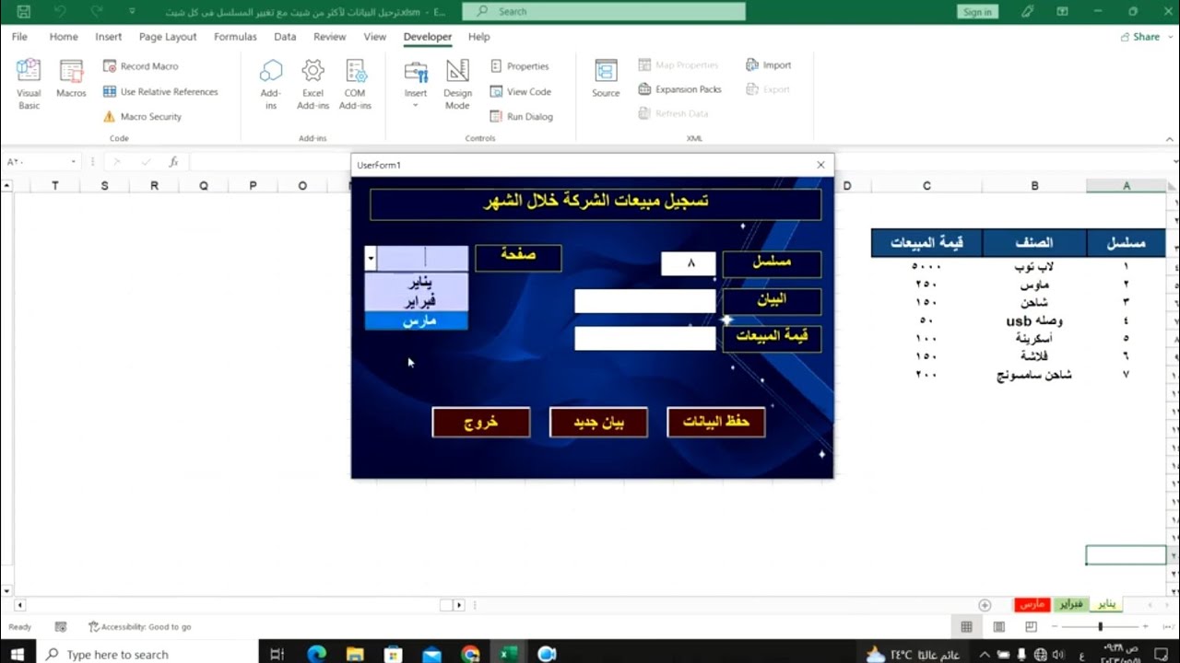Screen dimensions: 1180x663
Task: Open the Add-ins dialog
Action: coord(271,84)
